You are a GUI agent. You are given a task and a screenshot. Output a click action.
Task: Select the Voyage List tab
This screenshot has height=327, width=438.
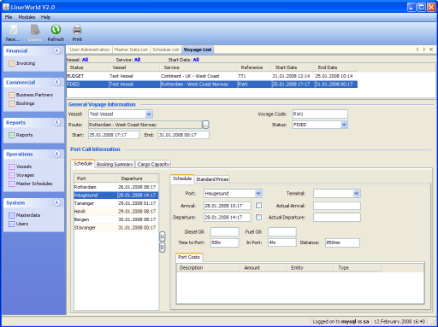198,50
